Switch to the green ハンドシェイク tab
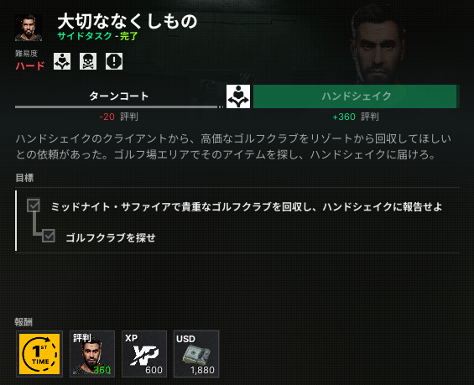Image resolution: width=474 pixels, height=385 pixels. pyautogui.click(x=355, y=96)
